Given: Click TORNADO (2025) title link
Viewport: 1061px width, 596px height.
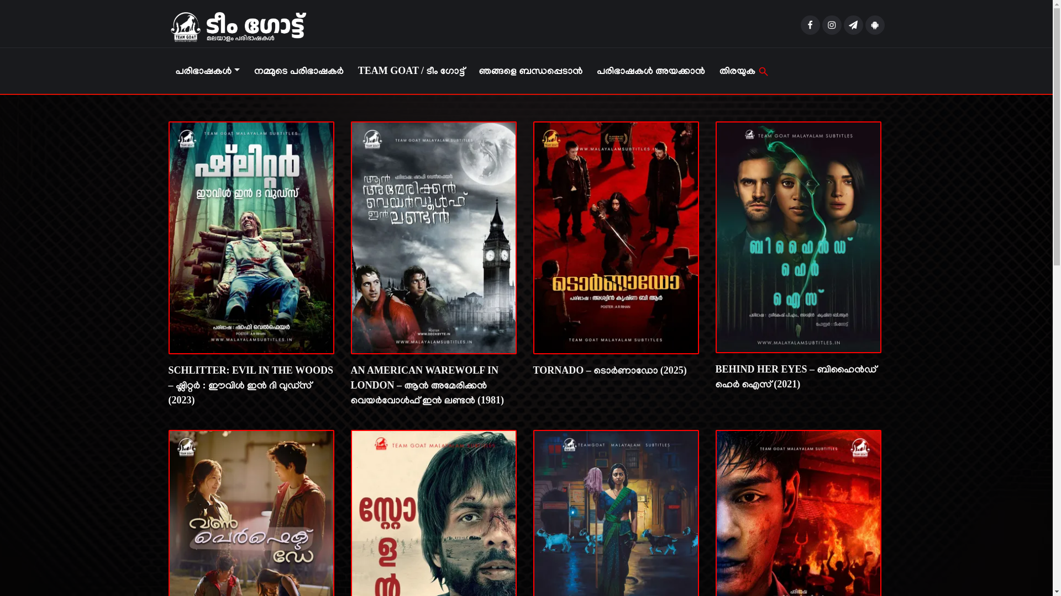Looking at the screenshot, I should (610, 370).
